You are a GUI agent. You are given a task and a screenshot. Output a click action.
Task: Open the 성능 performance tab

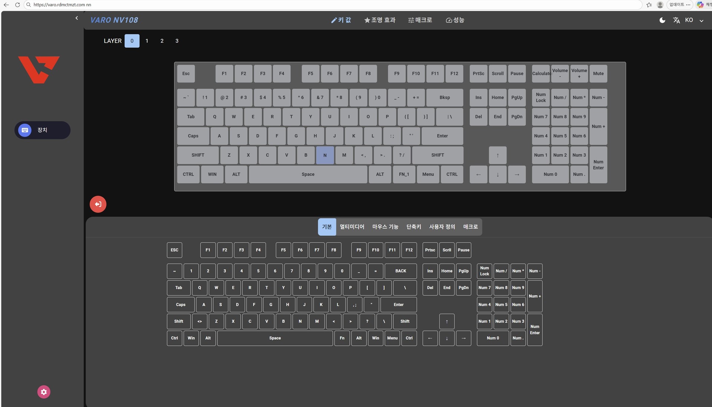coord(455,20)
